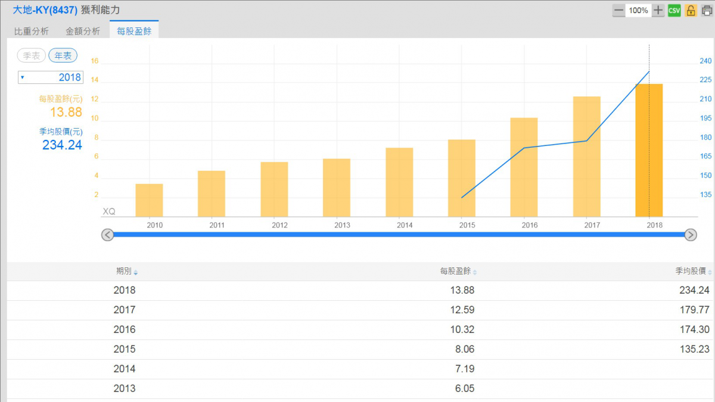Select the 2010 bar in chart
This screenshot has width=715, height=402.
tap(149, 200)
